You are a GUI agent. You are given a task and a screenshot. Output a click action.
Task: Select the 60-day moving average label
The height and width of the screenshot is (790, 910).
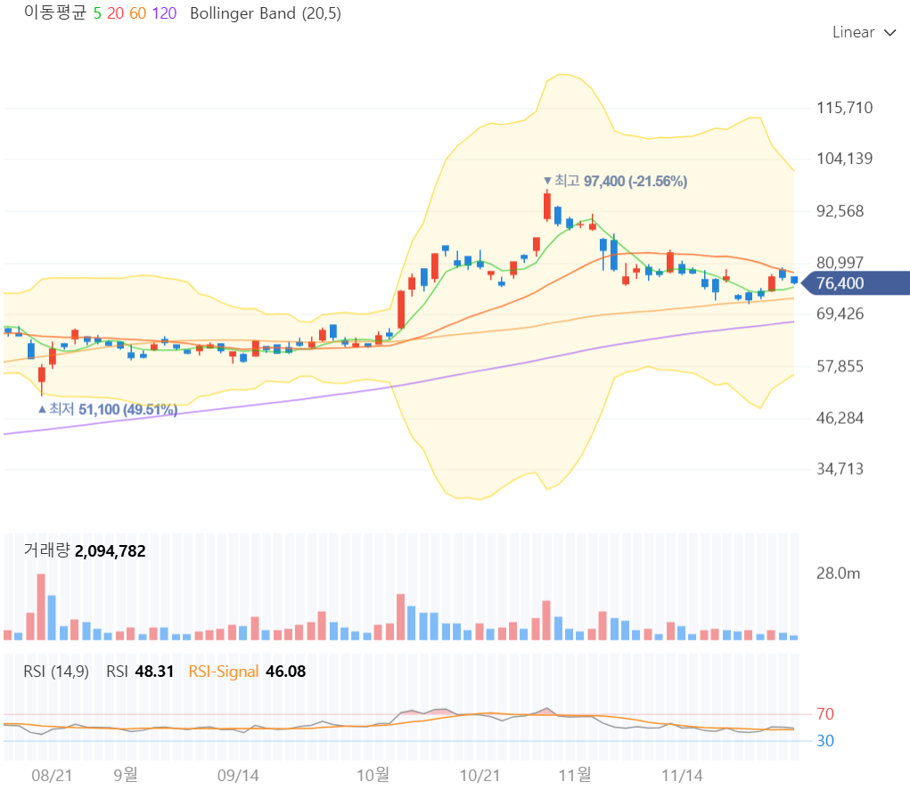pos(137,13)
